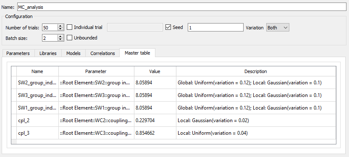
Task: Select the cpl_3 name cell
Action: click(x=37, y=133)
